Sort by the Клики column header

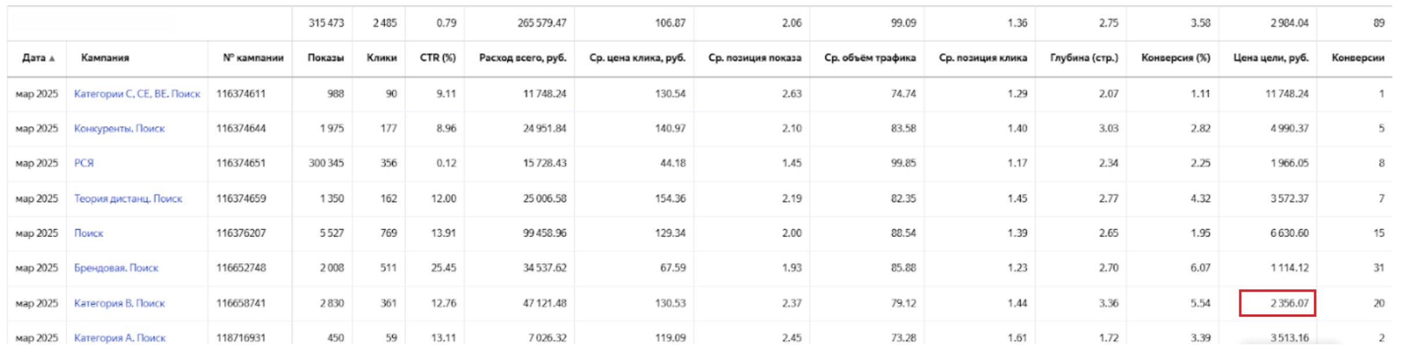[382, 58]
